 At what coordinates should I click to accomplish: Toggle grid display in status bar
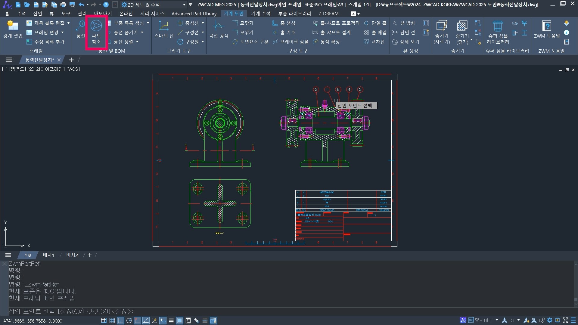tap(104, 320)
